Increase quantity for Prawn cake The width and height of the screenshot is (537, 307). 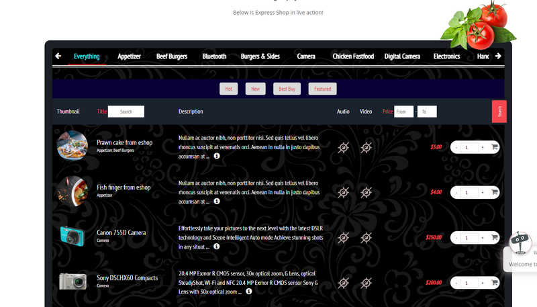[x=483, y=147]
